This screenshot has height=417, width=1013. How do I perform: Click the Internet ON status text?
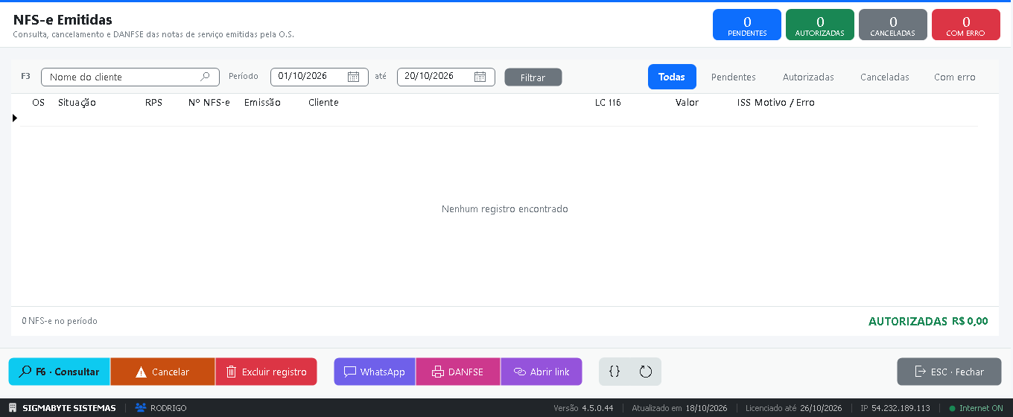[981, 408]
